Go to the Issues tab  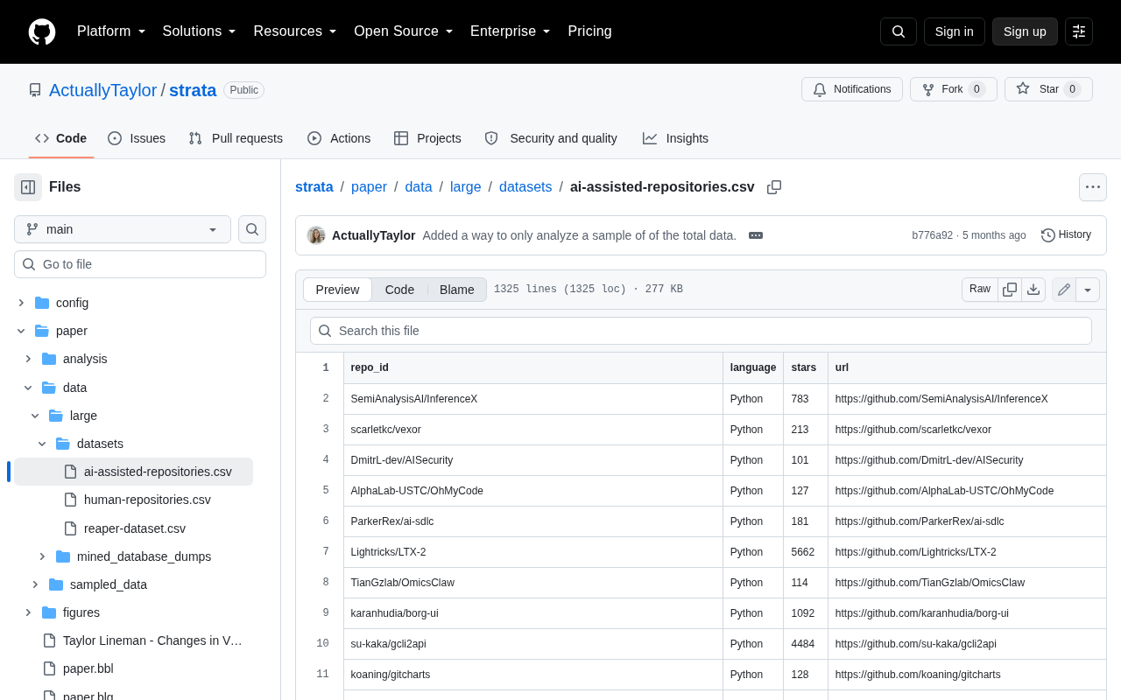(137, 138)
